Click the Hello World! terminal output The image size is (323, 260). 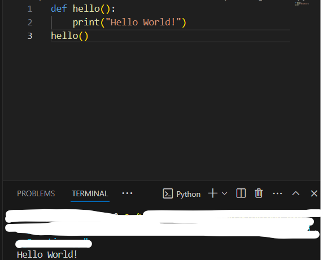coord(47,255)
